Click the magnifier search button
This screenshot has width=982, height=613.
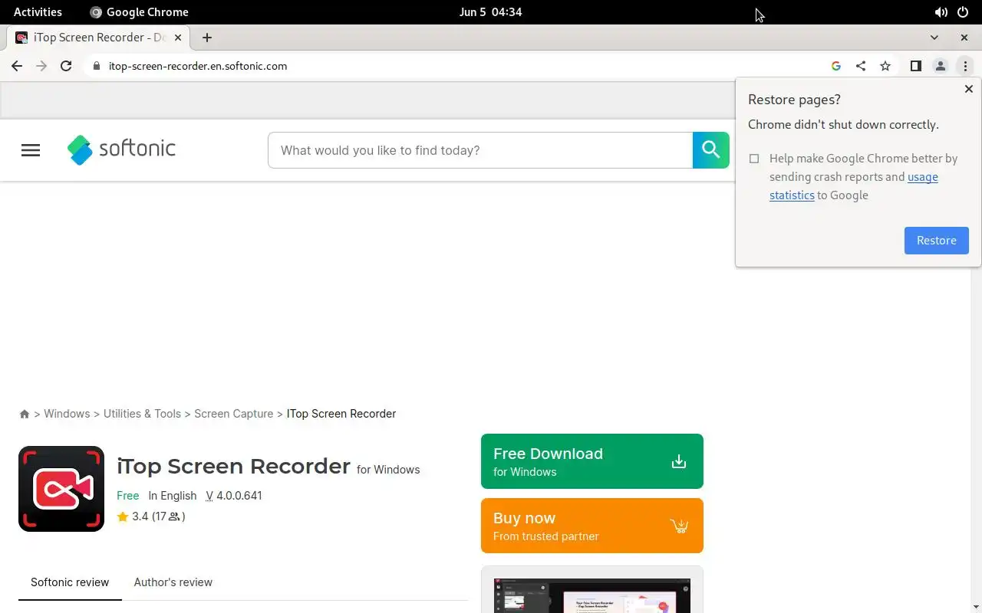pos(711,150)
